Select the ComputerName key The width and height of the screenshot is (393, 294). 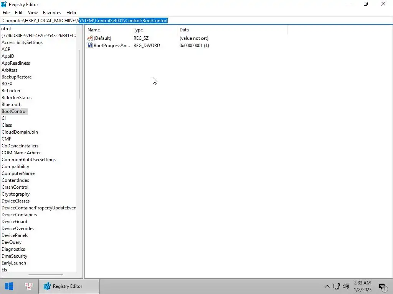pyautogui.click(x=18, y=173)
